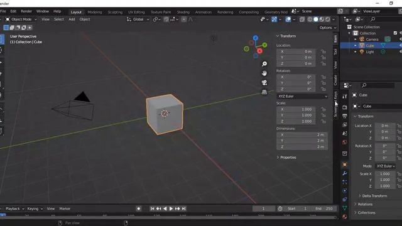Open the viewport Select menu

pyautogui.click(x=58, y=19)
